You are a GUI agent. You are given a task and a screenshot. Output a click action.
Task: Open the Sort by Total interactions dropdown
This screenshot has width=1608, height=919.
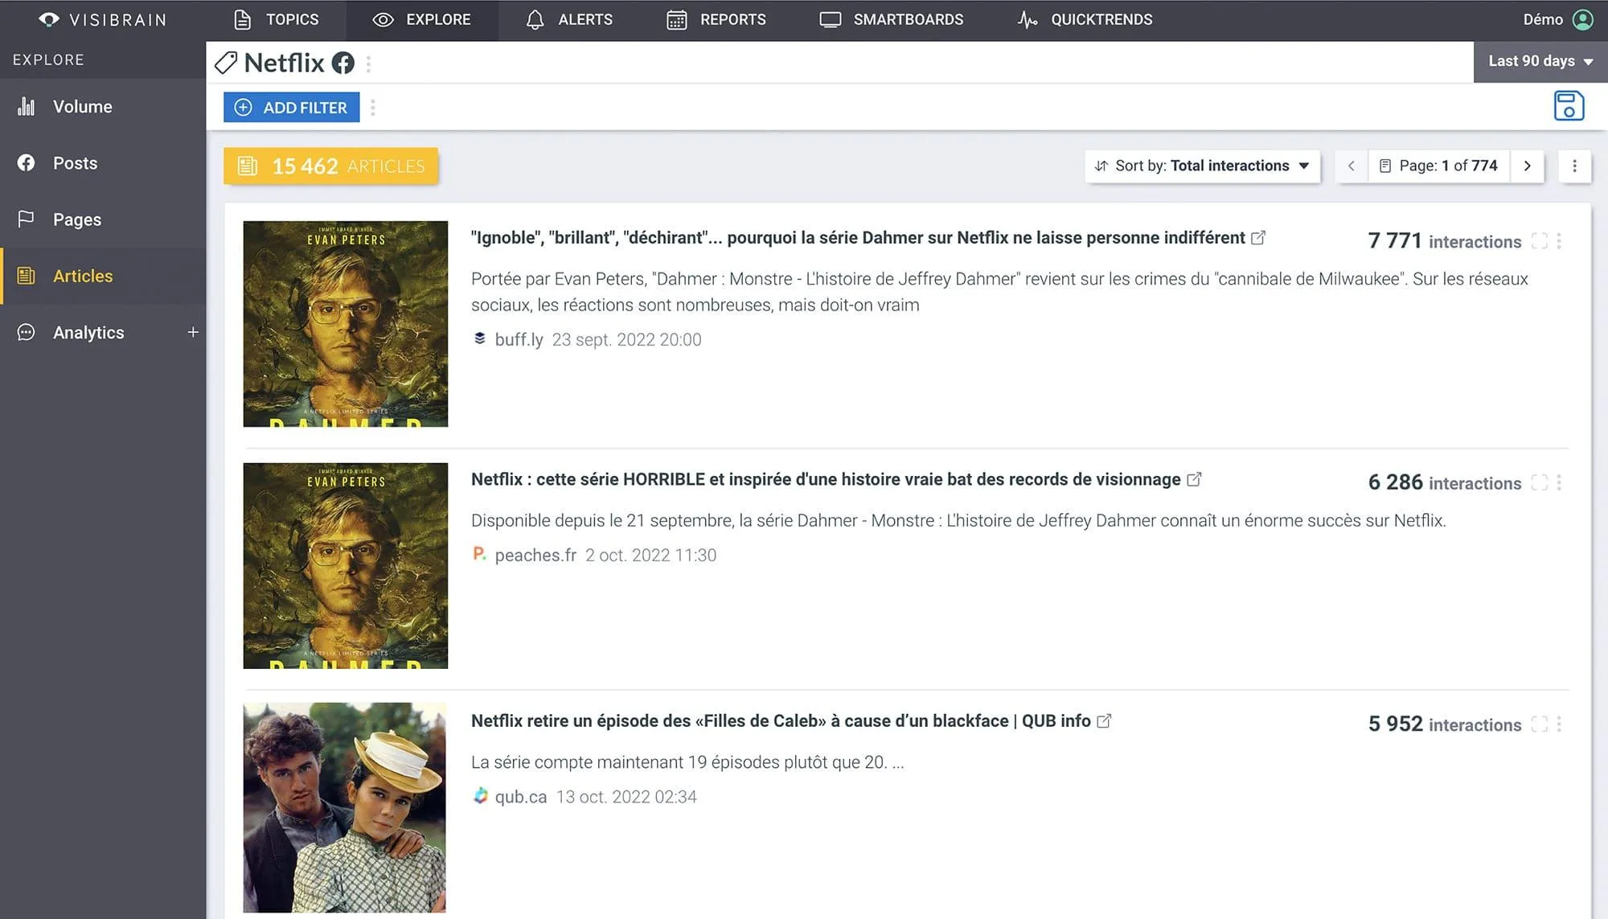tap(1202, 166)
